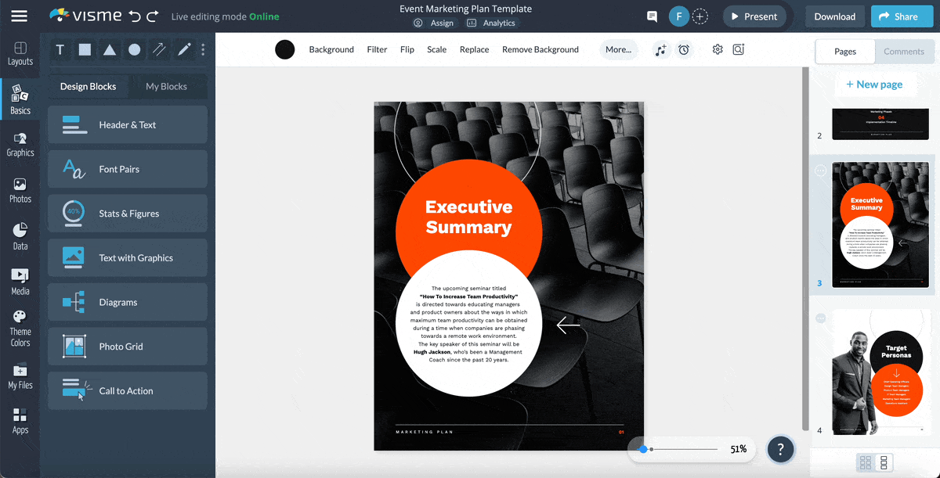The image size is (940, 478).
Task: Open the Add Audio tool
Action: (660, 49)
